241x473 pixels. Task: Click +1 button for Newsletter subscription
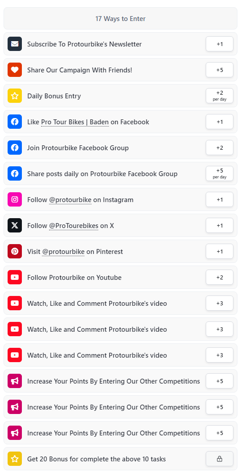pos(220,44)
